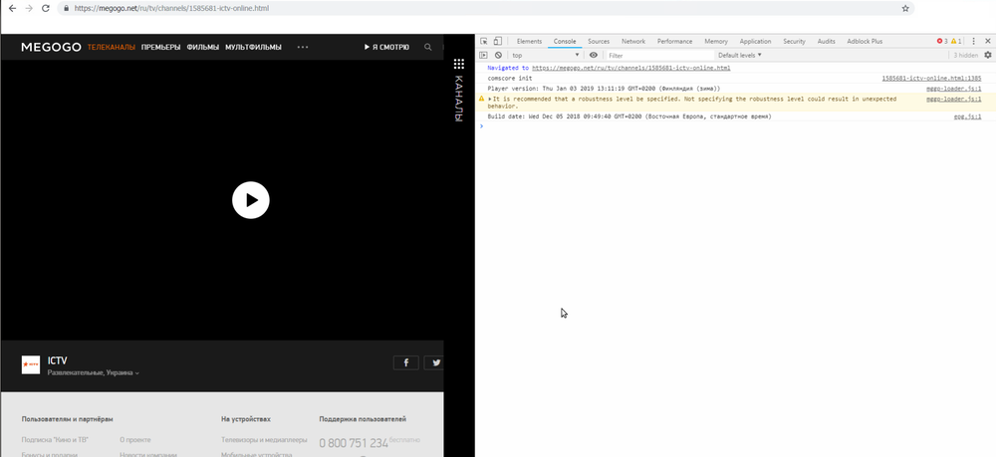
Task: Click the На устройствах footer heading
Action: click(246, 419)
